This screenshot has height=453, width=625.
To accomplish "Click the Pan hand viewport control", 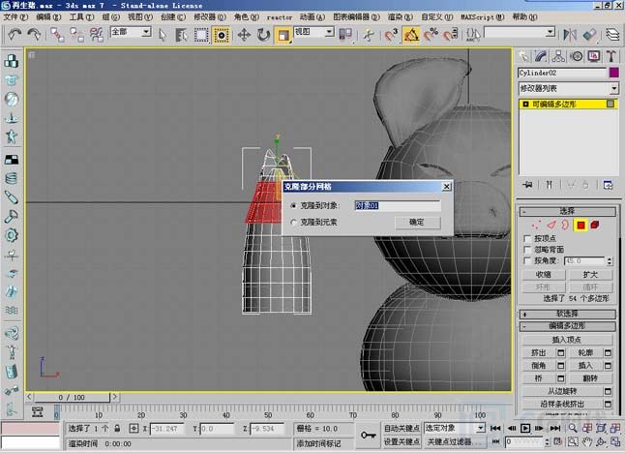I will (586, 441).
